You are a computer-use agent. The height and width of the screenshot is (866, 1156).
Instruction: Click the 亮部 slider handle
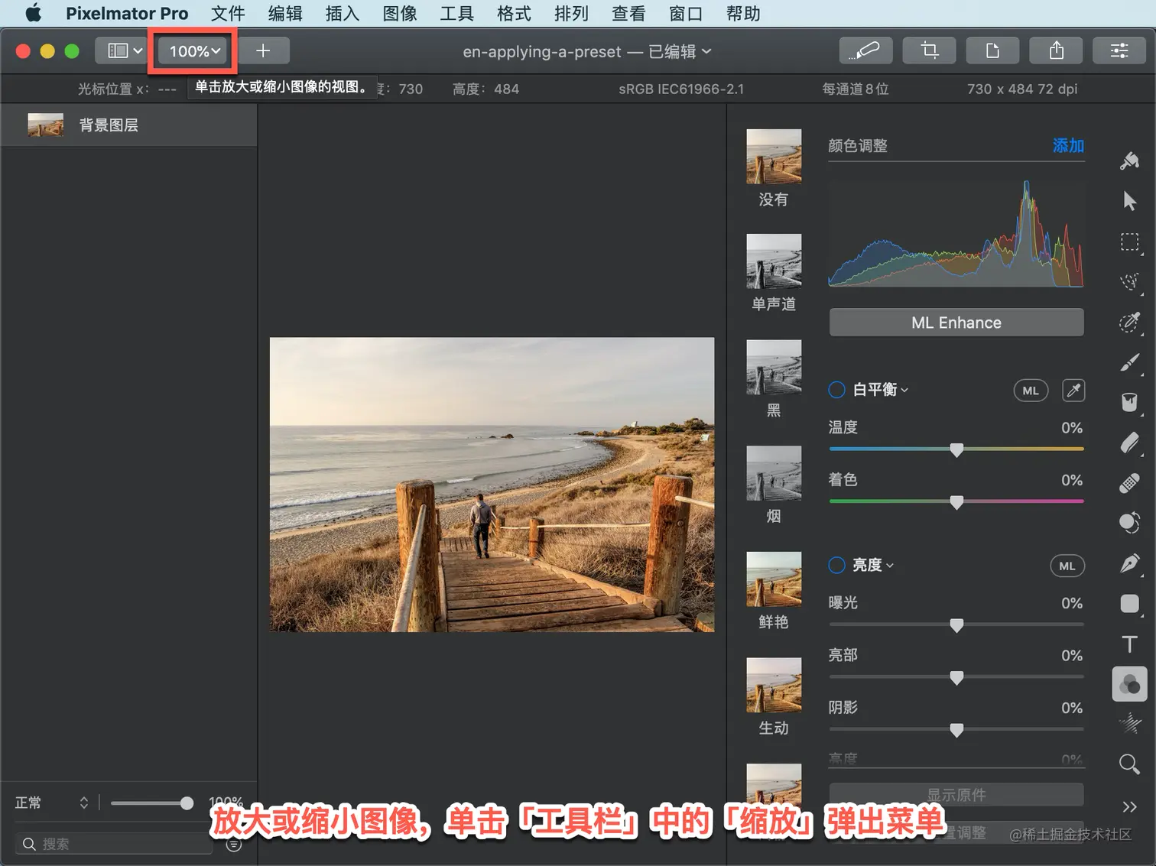[x=956, y=677]
